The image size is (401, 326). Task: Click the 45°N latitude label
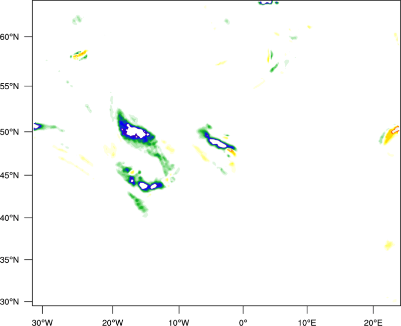tap(10, 176)
